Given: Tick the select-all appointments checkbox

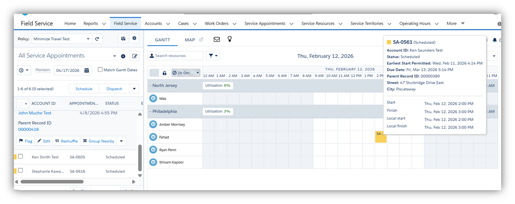Looking at the screenshot, I should [21, 104].
